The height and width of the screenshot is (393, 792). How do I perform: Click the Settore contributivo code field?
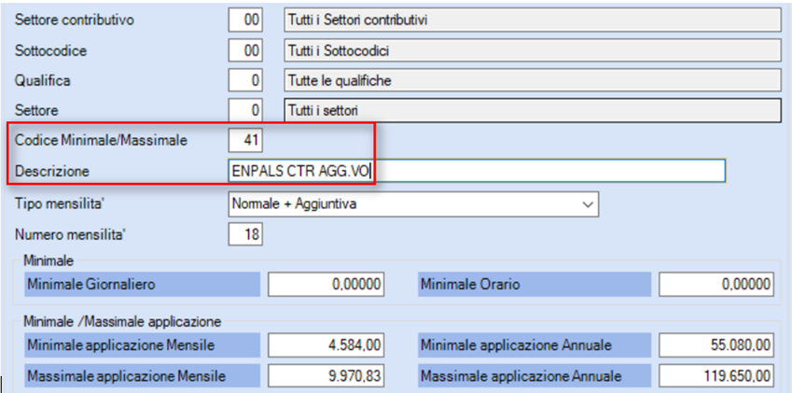245,21
